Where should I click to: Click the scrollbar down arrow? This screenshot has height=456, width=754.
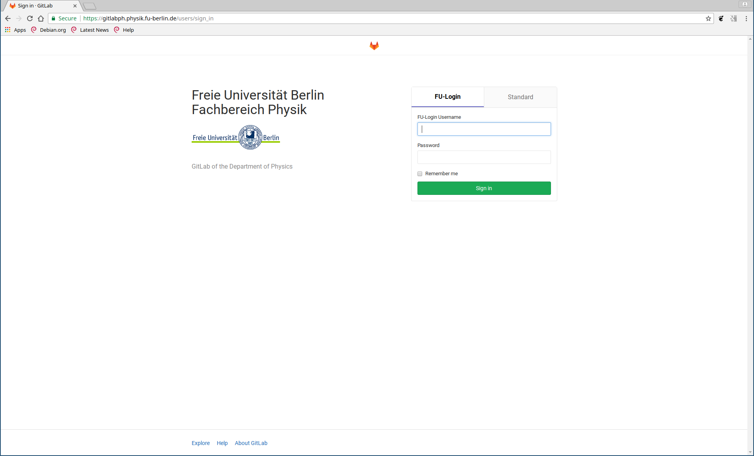[750, 452]
